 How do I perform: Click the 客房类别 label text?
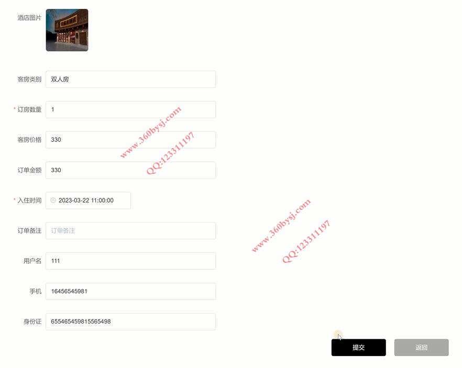click(x=29, y=79)
